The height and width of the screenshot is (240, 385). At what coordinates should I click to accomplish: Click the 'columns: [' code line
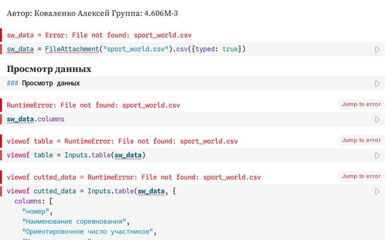point(34,202)
